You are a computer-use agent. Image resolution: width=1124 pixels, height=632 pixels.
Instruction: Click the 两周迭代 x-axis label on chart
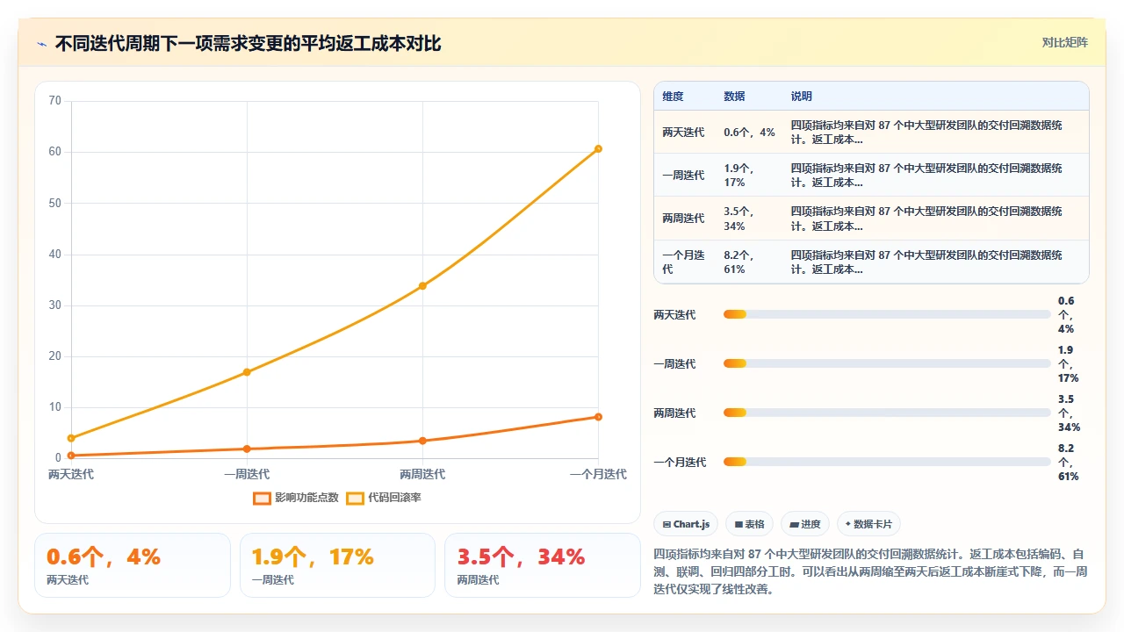pyautogui.click(x=422, y=474)
